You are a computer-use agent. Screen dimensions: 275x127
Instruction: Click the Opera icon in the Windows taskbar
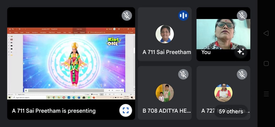coord(64,98)
